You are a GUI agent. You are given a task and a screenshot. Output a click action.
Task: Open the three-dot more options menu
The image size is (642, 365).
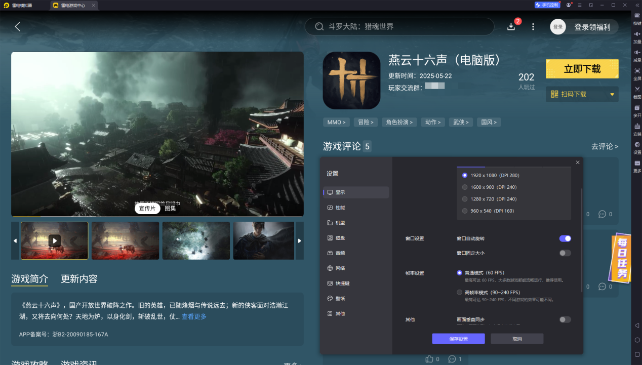pos(533,27)
